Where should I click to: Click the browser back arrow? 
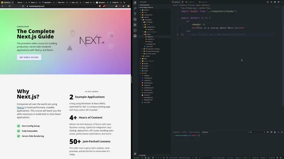click(2, 6)
